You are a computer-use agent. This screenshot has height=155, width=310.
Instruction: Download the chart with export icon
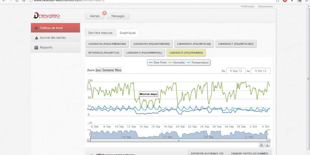(267, 145)
